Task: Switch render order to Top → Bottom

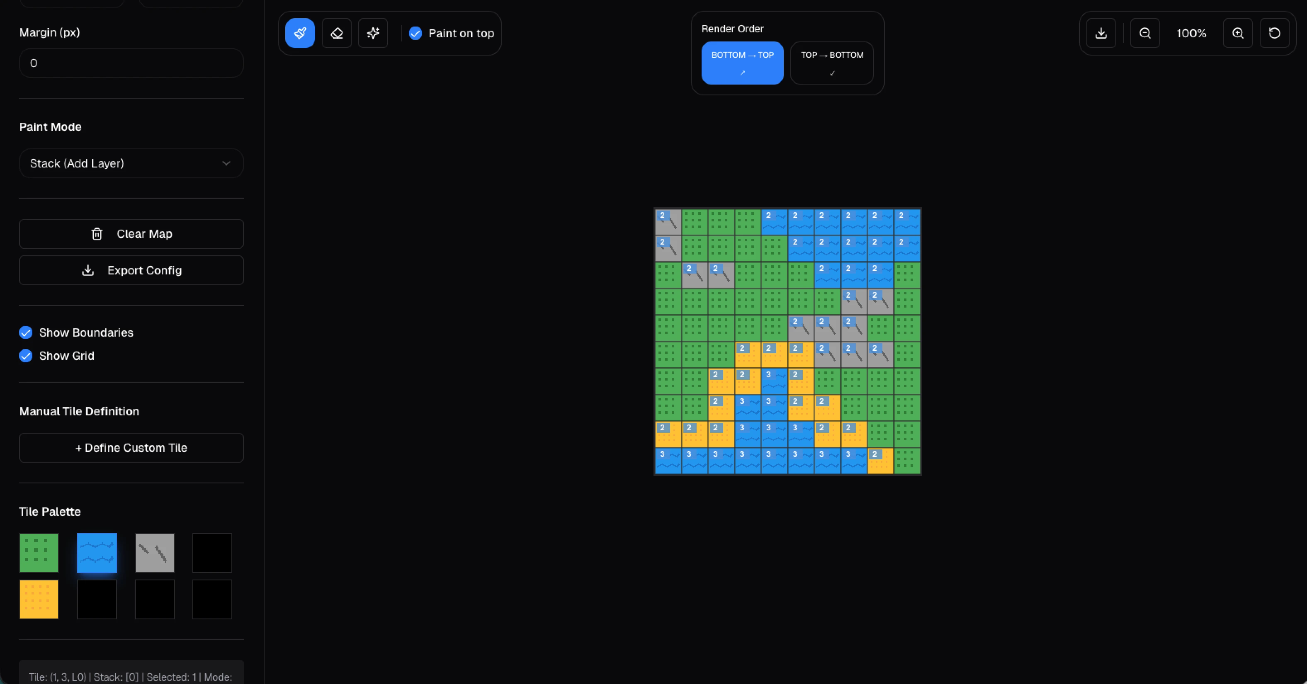Action: 831,63
